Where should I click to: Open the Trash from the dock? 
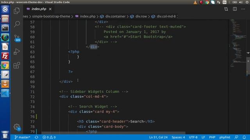(x=5, y=135)
